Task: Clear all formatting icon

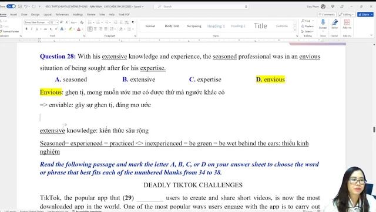Action: (82, 22)
